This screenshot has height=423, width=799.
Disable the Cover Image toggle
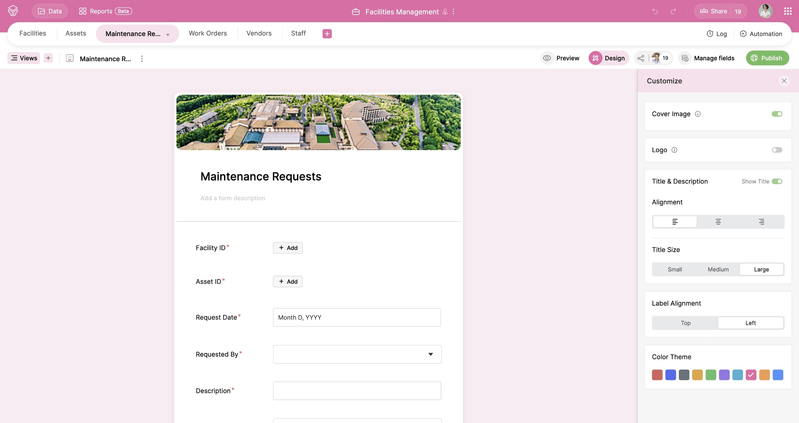[776, 114]
